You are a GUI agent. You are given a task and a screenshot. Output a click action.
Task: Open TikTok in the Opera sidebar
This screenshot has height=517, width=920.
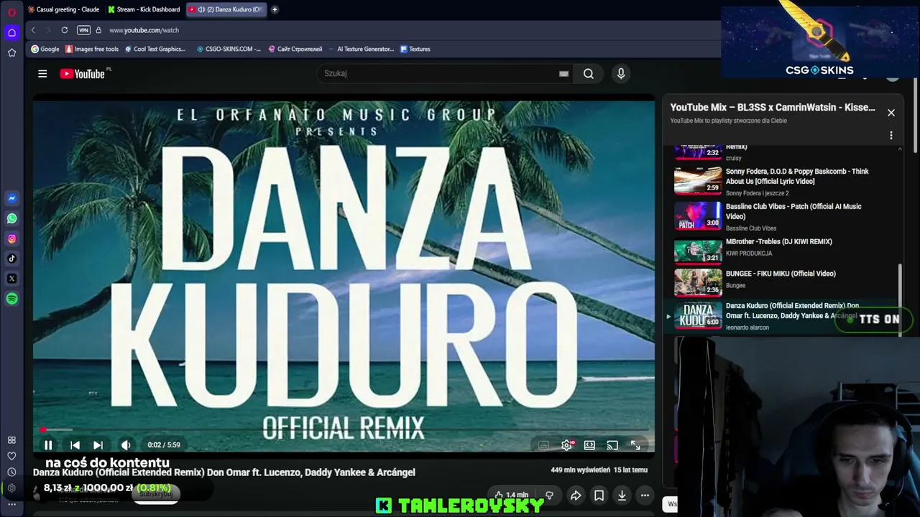tap(11, 258)
